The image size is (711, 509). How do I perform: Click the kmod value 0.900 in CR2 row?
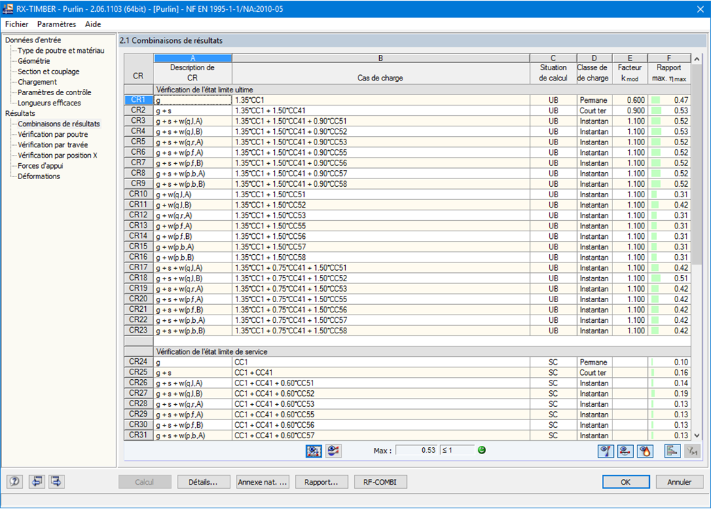630,110
